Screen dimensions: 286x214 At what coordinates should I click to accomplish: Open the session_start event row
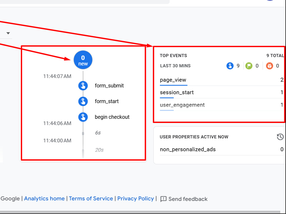pos(221,92)
